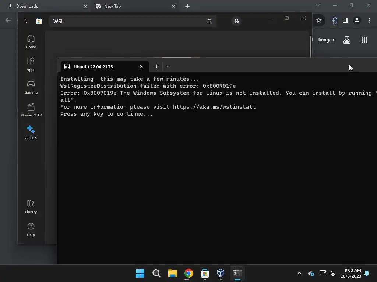Viewport: 377px width, 282px height.
Task: Click OneDrive cloud tray icon
Action: coord(311,273)
